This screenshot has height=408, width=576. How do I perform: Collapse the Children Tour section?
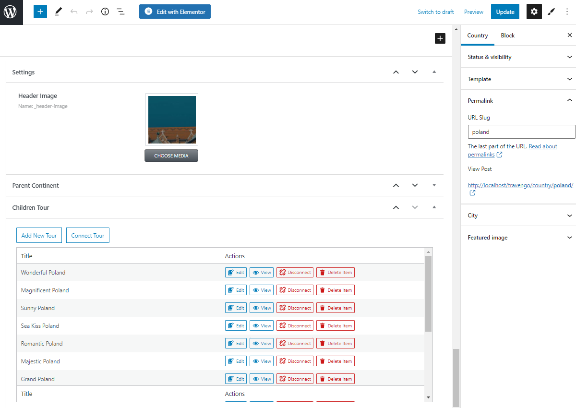tap(434, 207)
